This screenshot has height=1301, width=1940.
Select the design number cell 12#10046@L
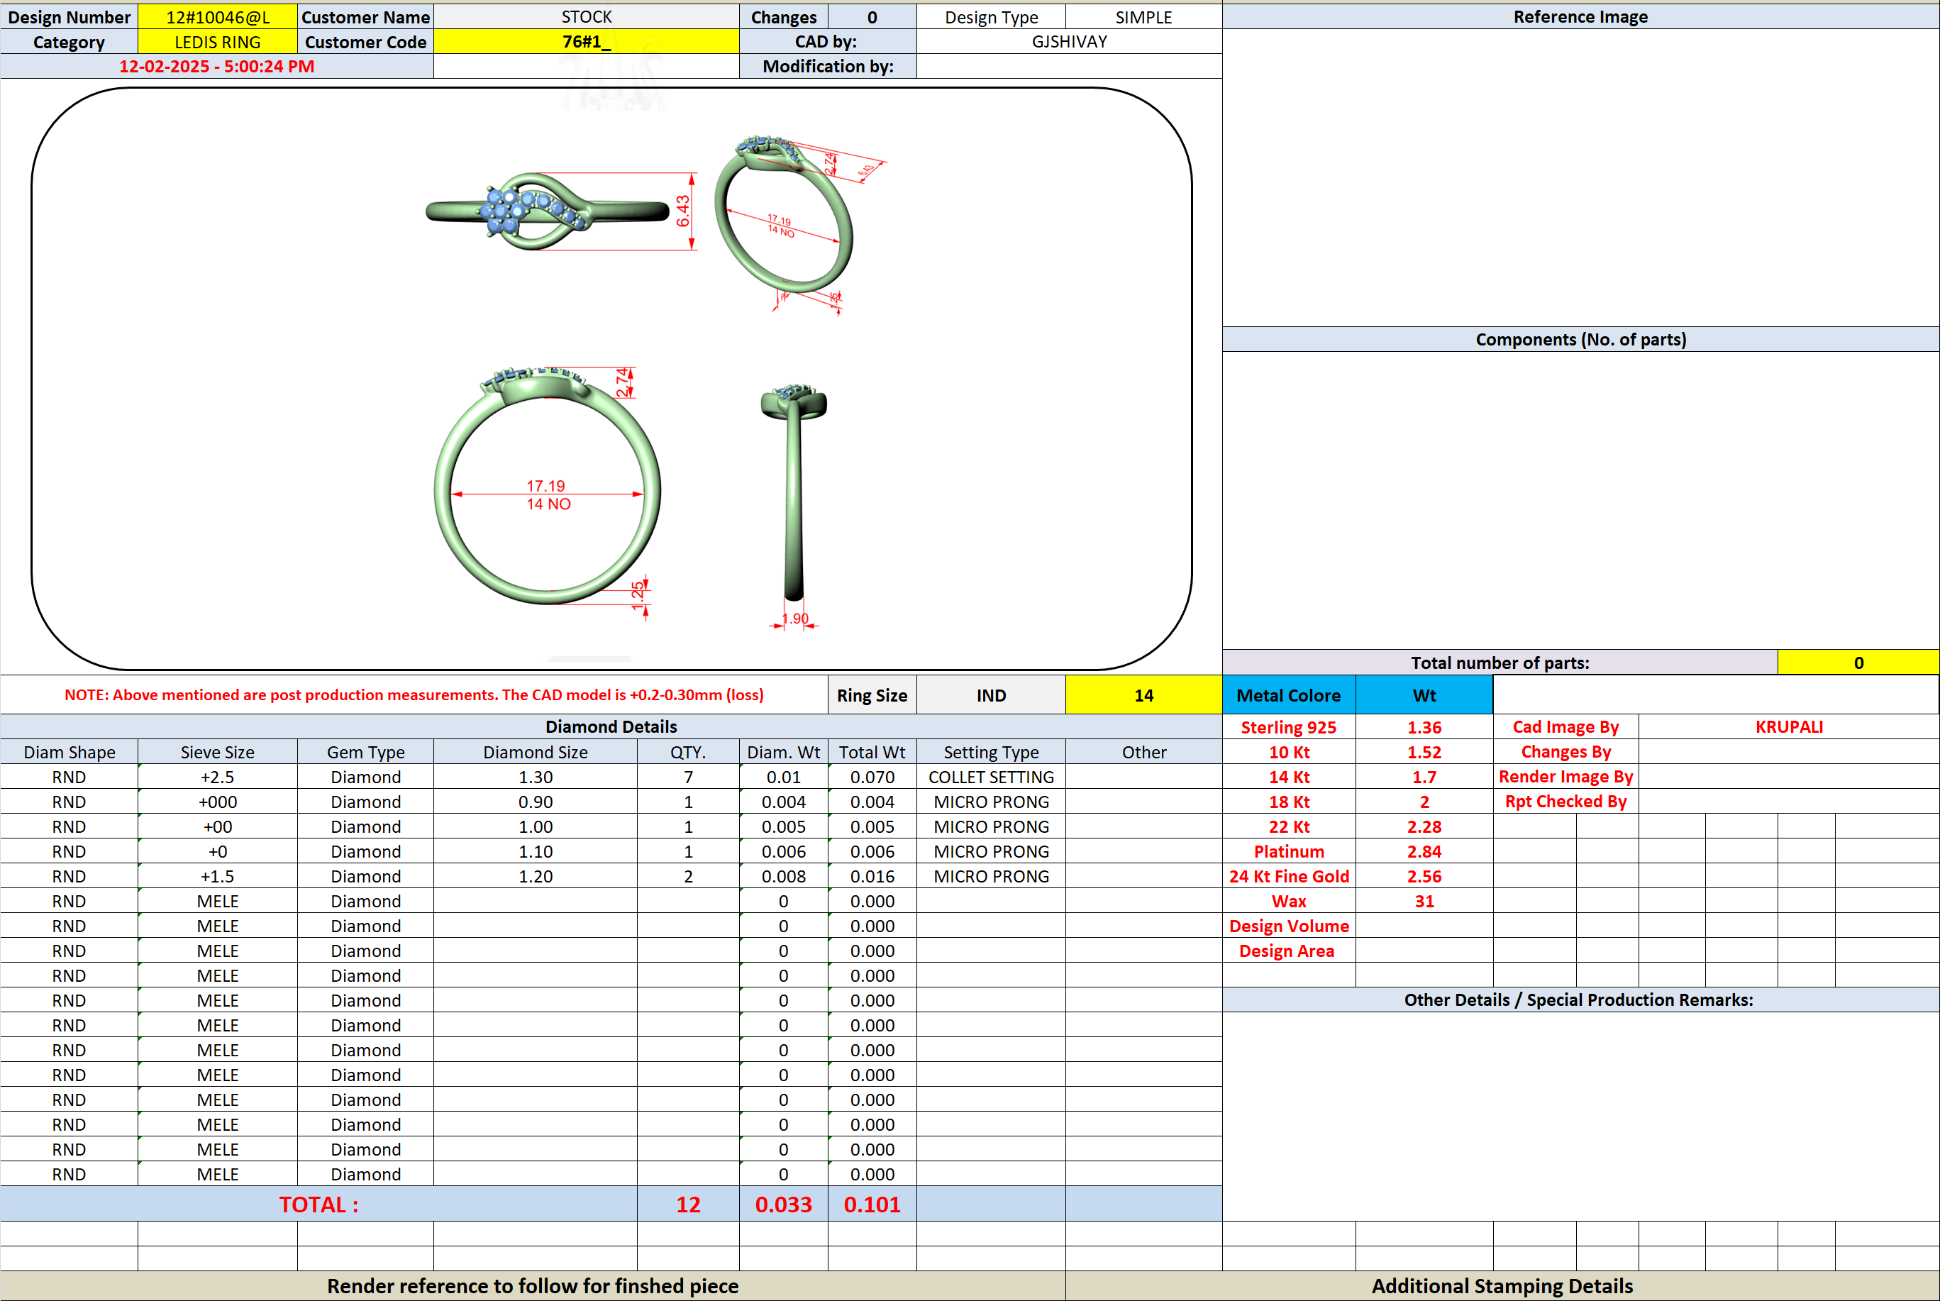pyautogui.click(x=217, y=16)
